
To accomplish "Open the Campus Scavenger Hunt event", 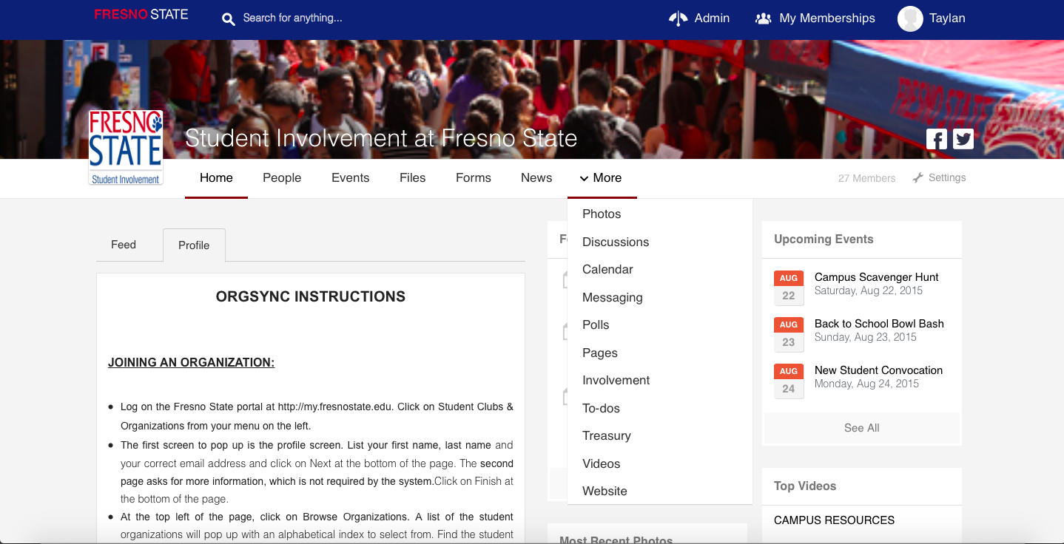I will coord(876,277).
